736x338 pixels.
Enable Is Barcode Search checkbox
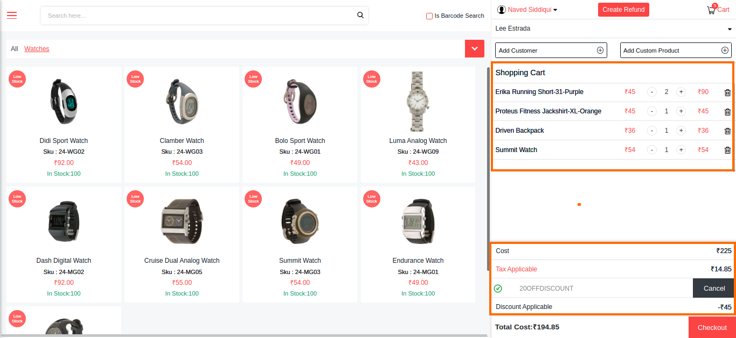click(429, 16)
